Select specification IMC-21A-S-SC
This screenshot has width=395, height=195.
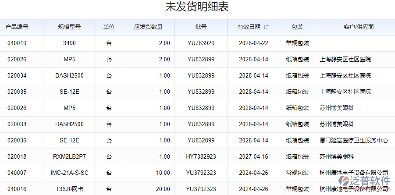pos(70,173)
